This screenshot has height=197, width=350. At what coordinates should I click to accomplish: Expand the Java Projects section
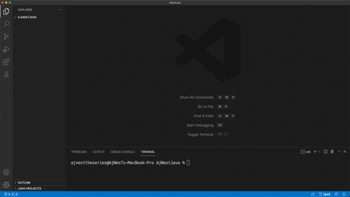tap(29, 188)
